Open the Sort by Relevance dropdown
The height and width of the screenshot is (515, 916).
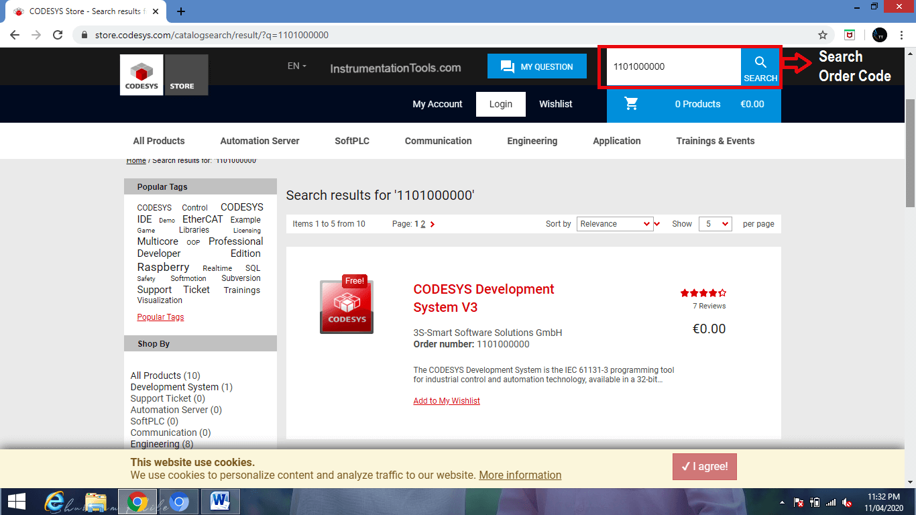(615, 224)
